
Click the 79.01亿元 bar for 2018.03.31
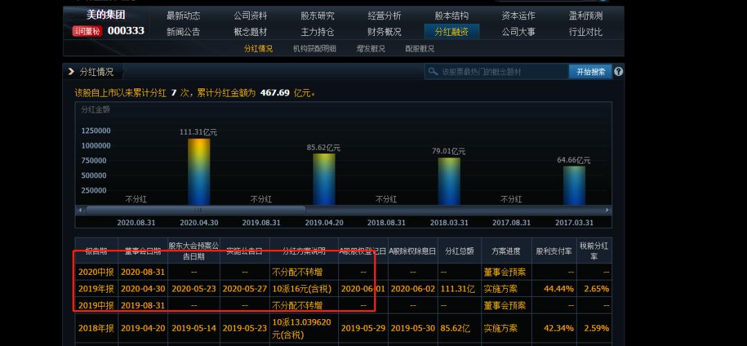tap(450, 182)
